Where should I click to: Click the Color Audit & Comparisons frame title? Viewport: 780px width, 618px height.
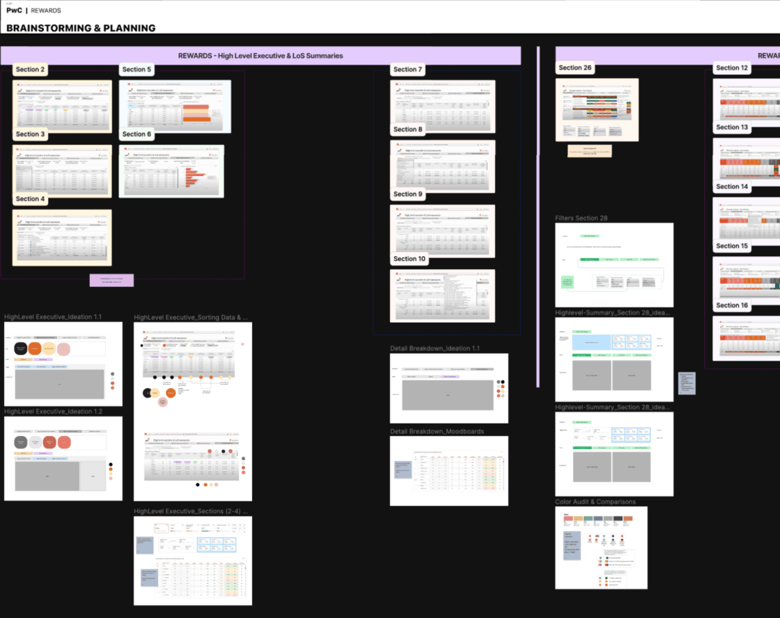click(x=595, y=502)
